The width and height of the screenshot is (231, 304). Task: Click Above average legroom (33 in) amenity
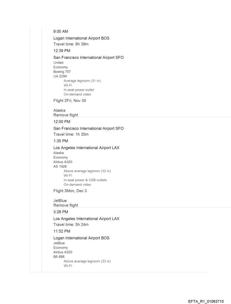tap(87, 261)
